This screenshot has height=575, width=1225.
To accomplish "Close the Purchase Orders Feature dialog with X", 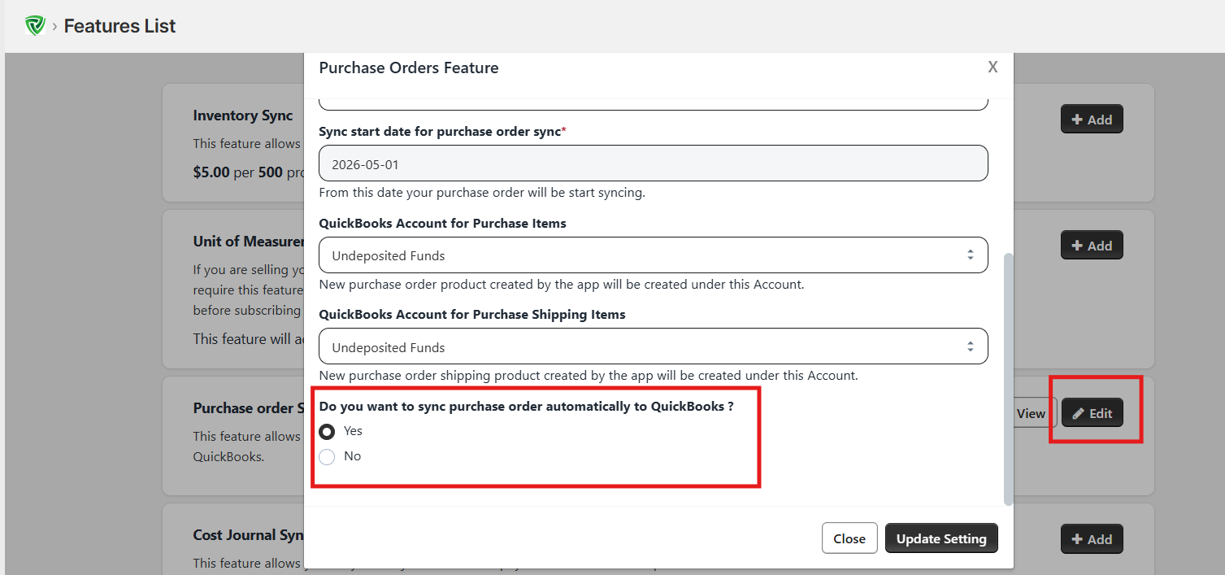I will pos(993,68).
